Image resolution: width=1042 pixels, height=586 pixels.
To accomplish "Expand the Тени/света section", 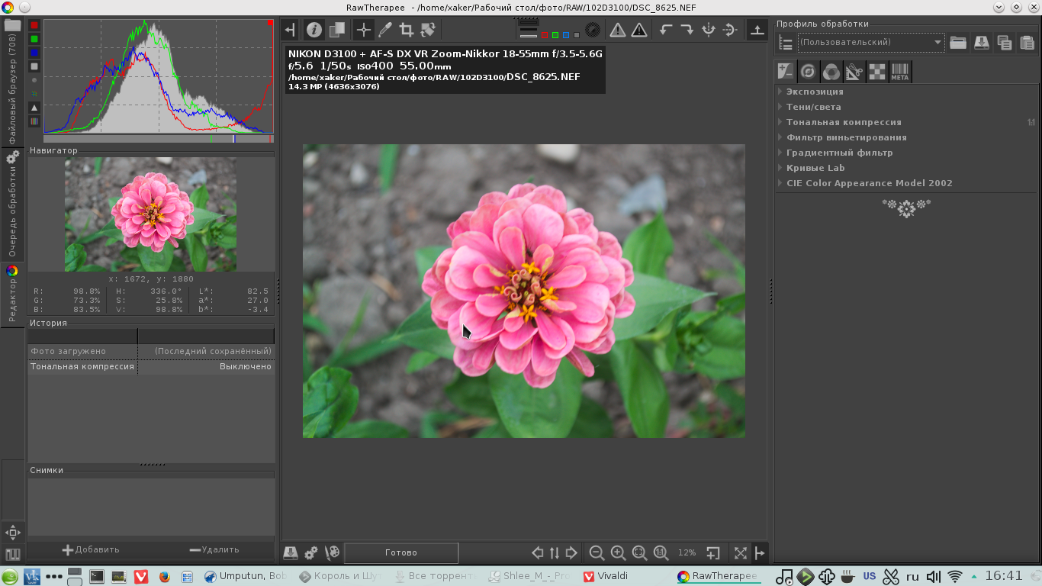I will click(905, 107).
